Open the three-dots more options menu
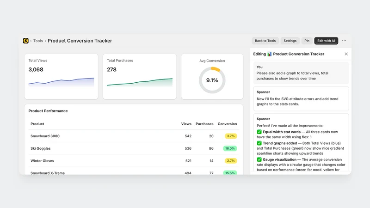Screen dimensions: 370x208 tap(344, 41)
